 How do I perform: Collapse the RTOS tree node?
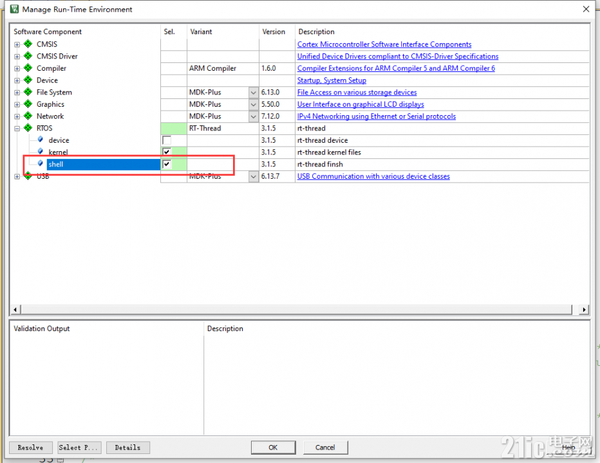[x=17, y=129]
